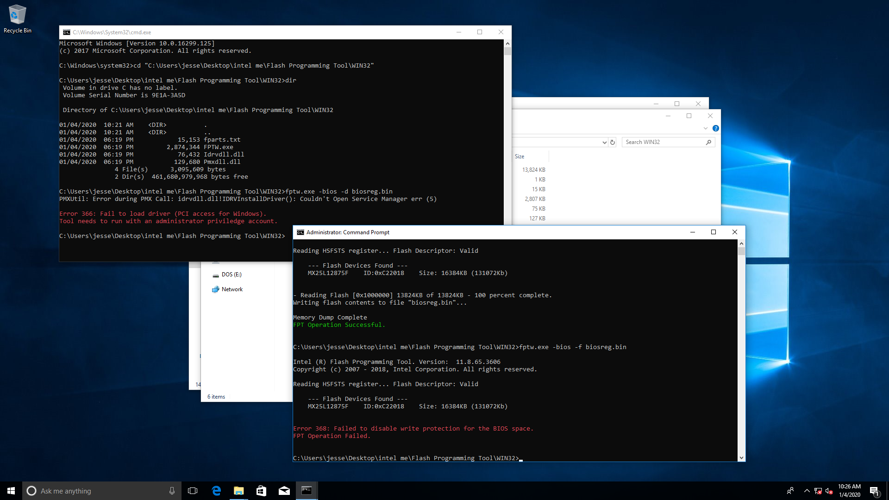The height and width of the screenshot is (500, 889).
Task: Click the 2,807 KB size entry
Action: tap(535, 199)
